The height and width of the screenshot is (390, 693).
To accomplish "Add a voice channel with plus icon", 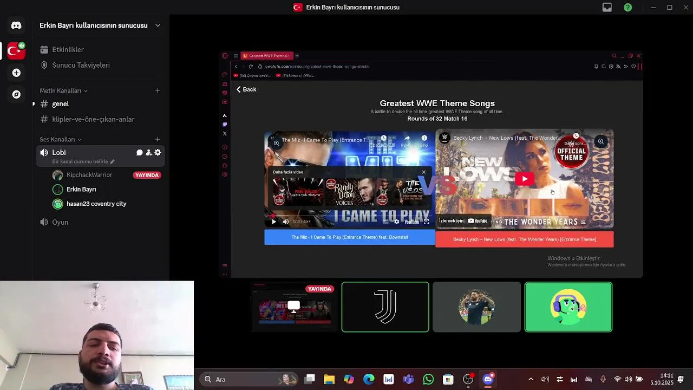I will [x=158, y=139].
